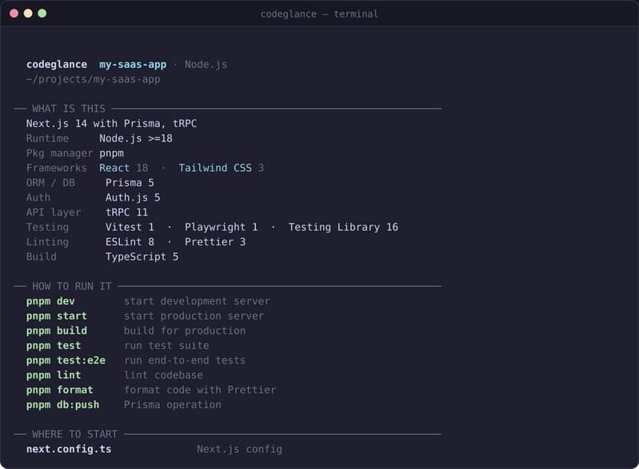Click the 'pnpm' package manager value
639x469 pixels.
pos(111,153)
